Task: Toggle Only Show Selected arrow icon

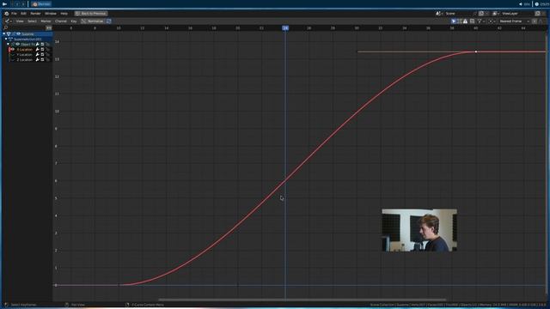Action: [454, 21]
